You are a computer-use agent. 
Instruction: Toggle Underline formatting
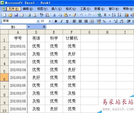(x=67, y=21)
